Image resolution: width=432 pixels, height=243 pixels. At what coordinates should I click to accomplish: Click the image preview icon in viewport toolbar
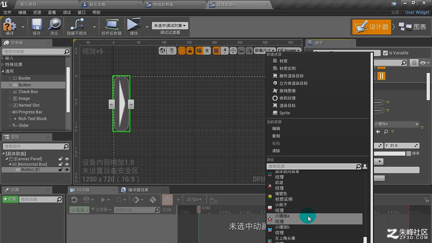pyautogui.click(x=241, y=51)
